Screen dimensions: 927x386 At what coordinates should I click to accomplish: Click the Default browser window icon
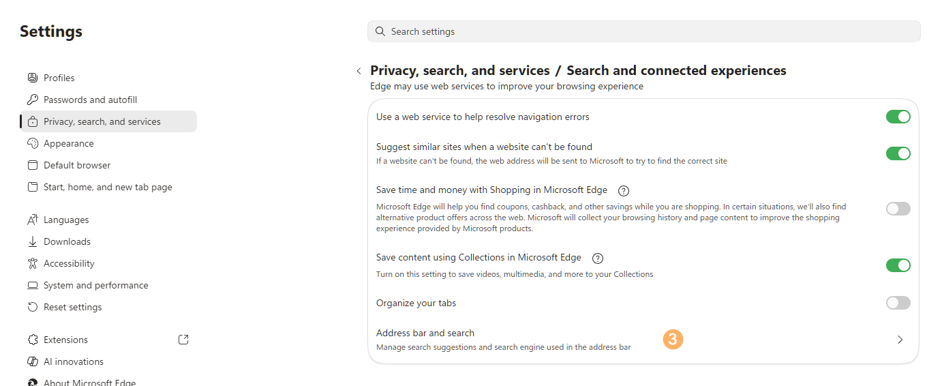[x=32, y=165]
